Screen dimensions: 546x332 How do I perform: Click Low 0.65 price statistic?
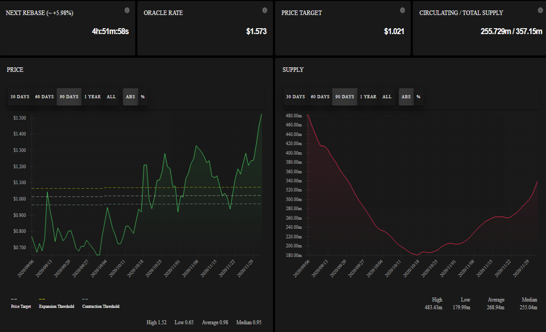point(184,322)
